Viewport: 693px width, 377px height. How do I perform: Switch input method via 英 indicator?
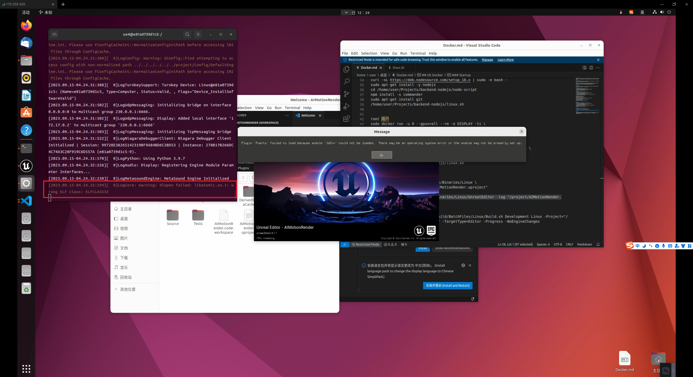coord(642,12)
